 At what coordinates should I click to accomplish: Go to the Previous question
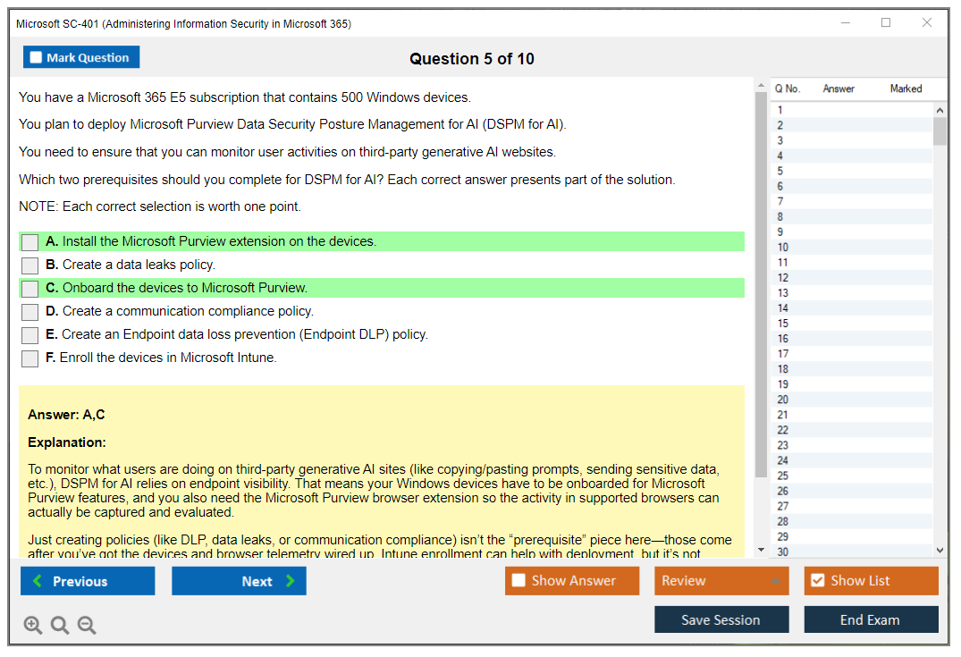coord(88,581)
